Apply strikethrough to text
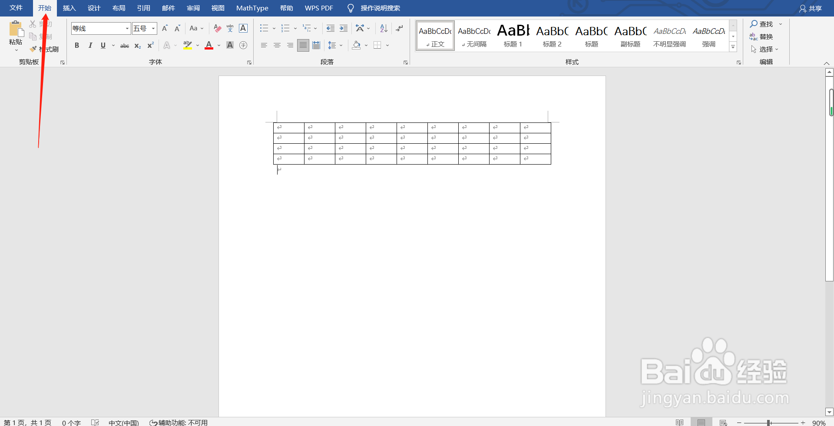 (x=125, y=45)
